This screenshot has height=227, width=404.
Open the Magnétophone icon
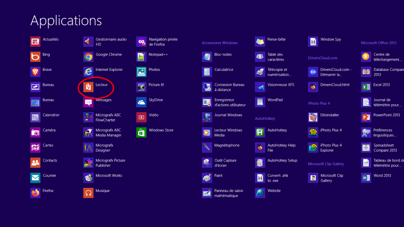click(x=207, y=148)
